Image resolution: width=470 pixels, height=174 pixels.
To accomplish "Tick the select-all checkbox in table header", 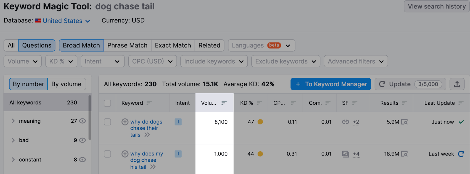I will 108,103.
